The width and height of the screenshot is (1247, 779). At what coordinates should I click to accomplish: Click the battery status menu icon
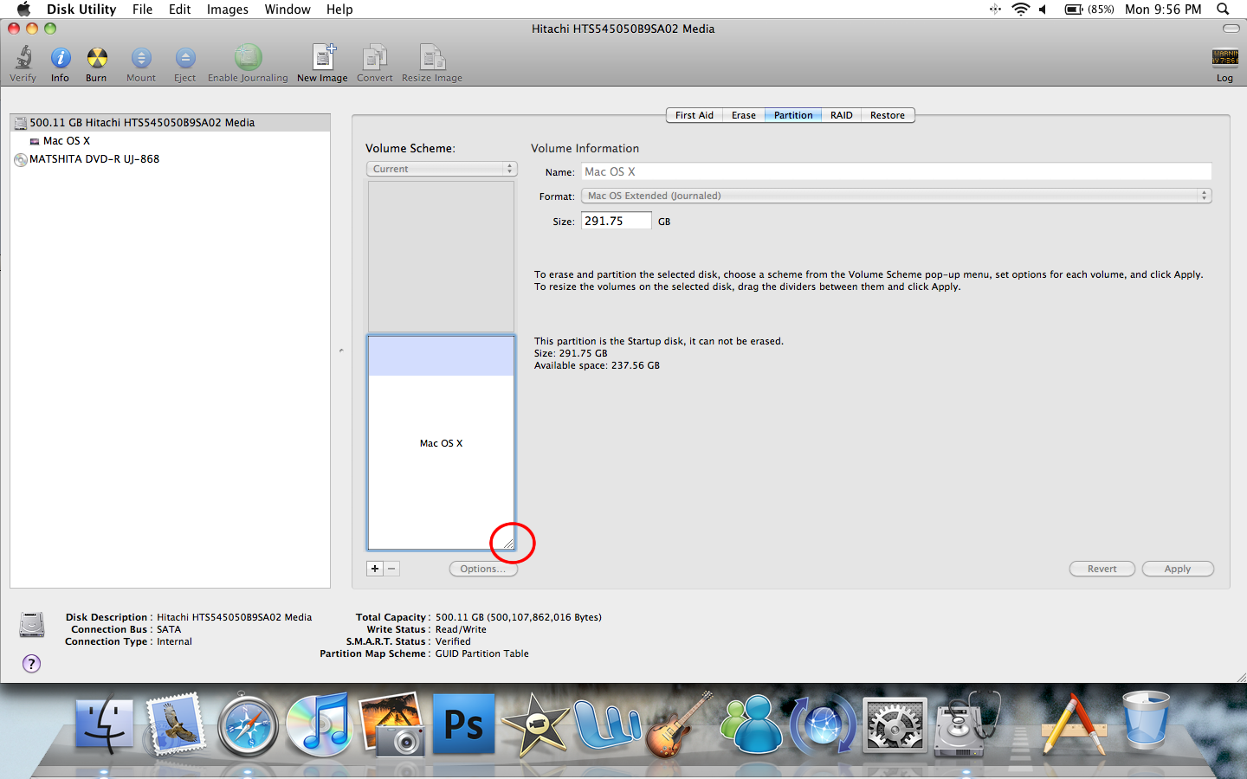(x=1089, y=9)
